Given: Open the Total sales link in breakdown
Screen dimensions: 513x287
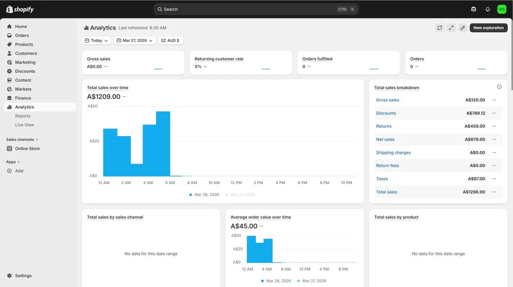Looking at the screenshot, I should pyautogui.click(x=386, y=192).
